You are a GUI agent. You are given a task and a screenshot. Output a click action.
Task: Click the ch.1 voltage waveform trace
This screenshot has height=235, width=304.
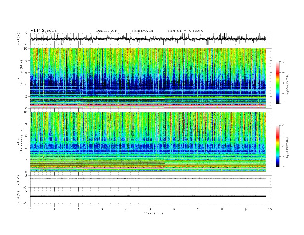point(148,39)
